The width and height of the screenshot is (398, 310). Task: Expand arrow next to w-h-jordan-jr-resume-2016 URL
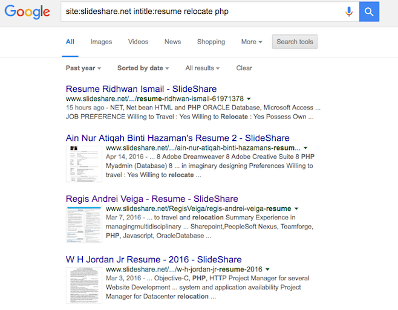tap(267, 270)
